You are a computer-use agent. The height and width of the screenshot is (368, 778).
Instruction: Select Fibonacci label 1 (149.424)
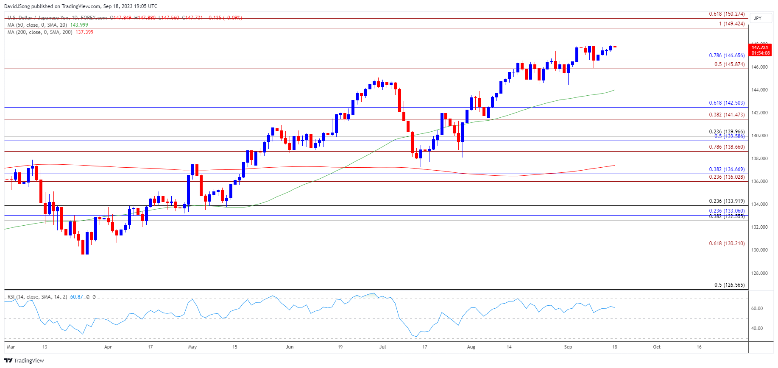pyautogui.click(x=732, y=24)
